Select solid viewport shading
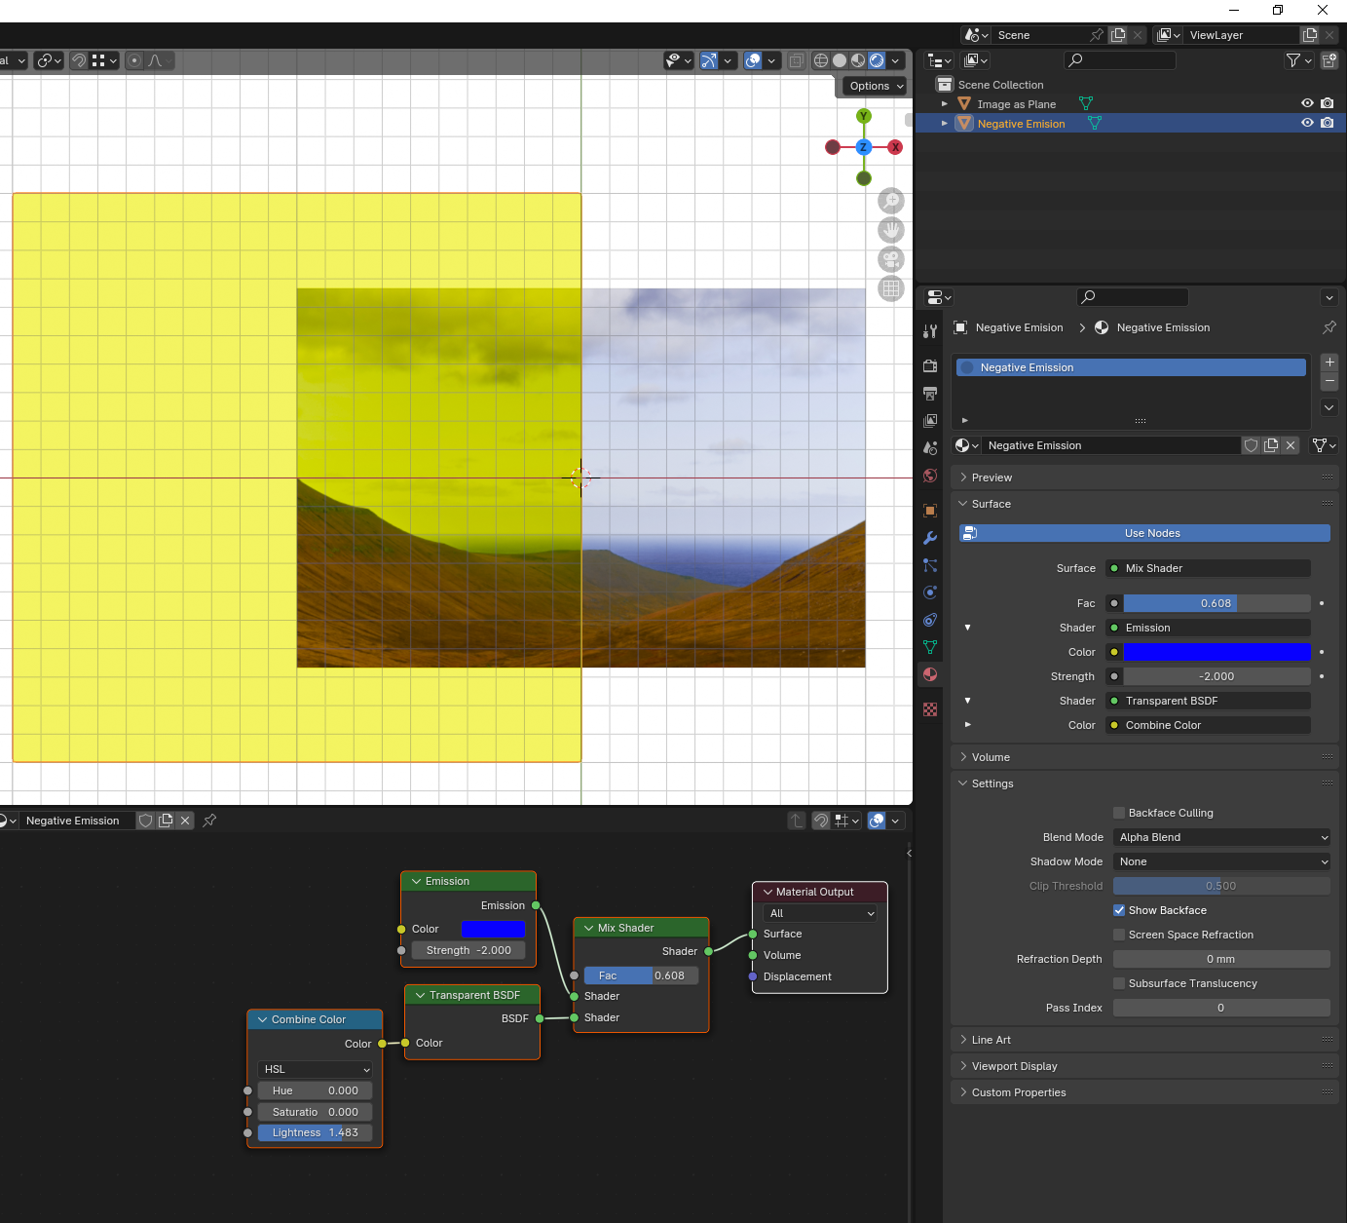This screenshot has width=1347, height=1223. pyautogui.click(x=840, y=60)
